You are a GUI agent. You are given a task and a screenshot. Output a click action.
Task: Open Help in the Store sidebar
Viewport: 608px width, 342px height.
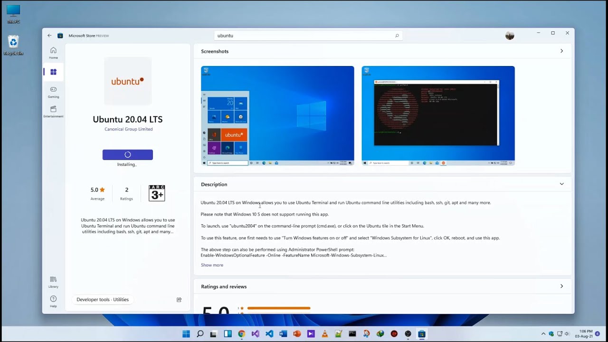tap(53, 302)
